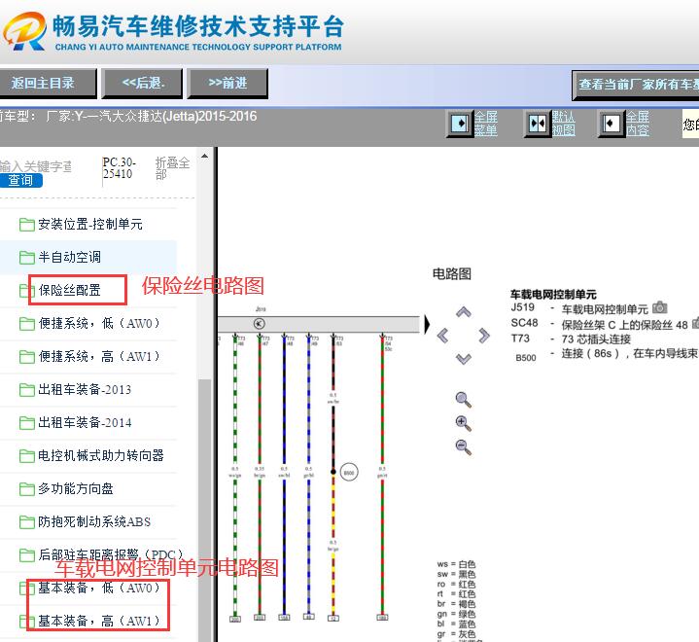Click the 查询 search button
Image resolution: width=699 pixels, height=642 pixels.
pyautogui.click(x=20, y=180)
